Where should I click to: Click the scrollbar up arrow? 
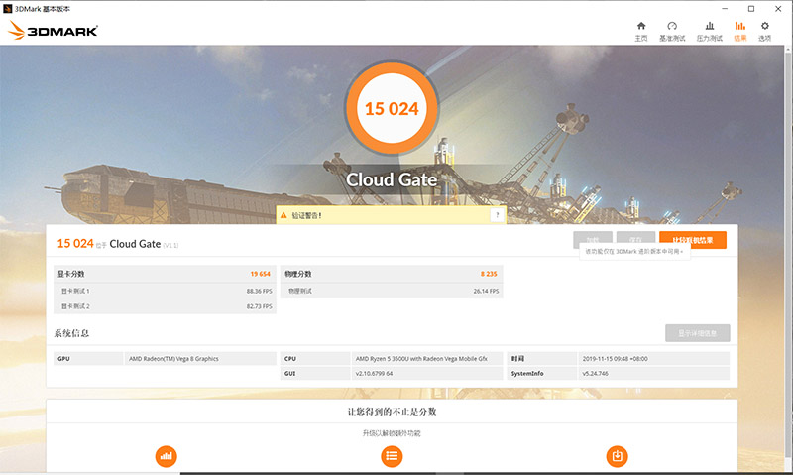pyautogui.click(x=788, y=49)
